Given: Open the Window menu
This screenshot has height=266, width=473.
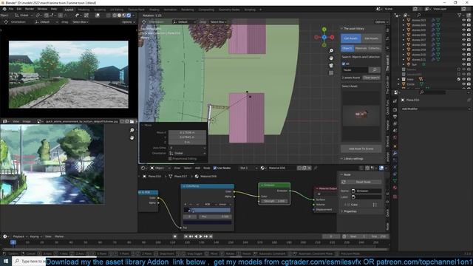Looking at the screenshot, I should point(42,9).
